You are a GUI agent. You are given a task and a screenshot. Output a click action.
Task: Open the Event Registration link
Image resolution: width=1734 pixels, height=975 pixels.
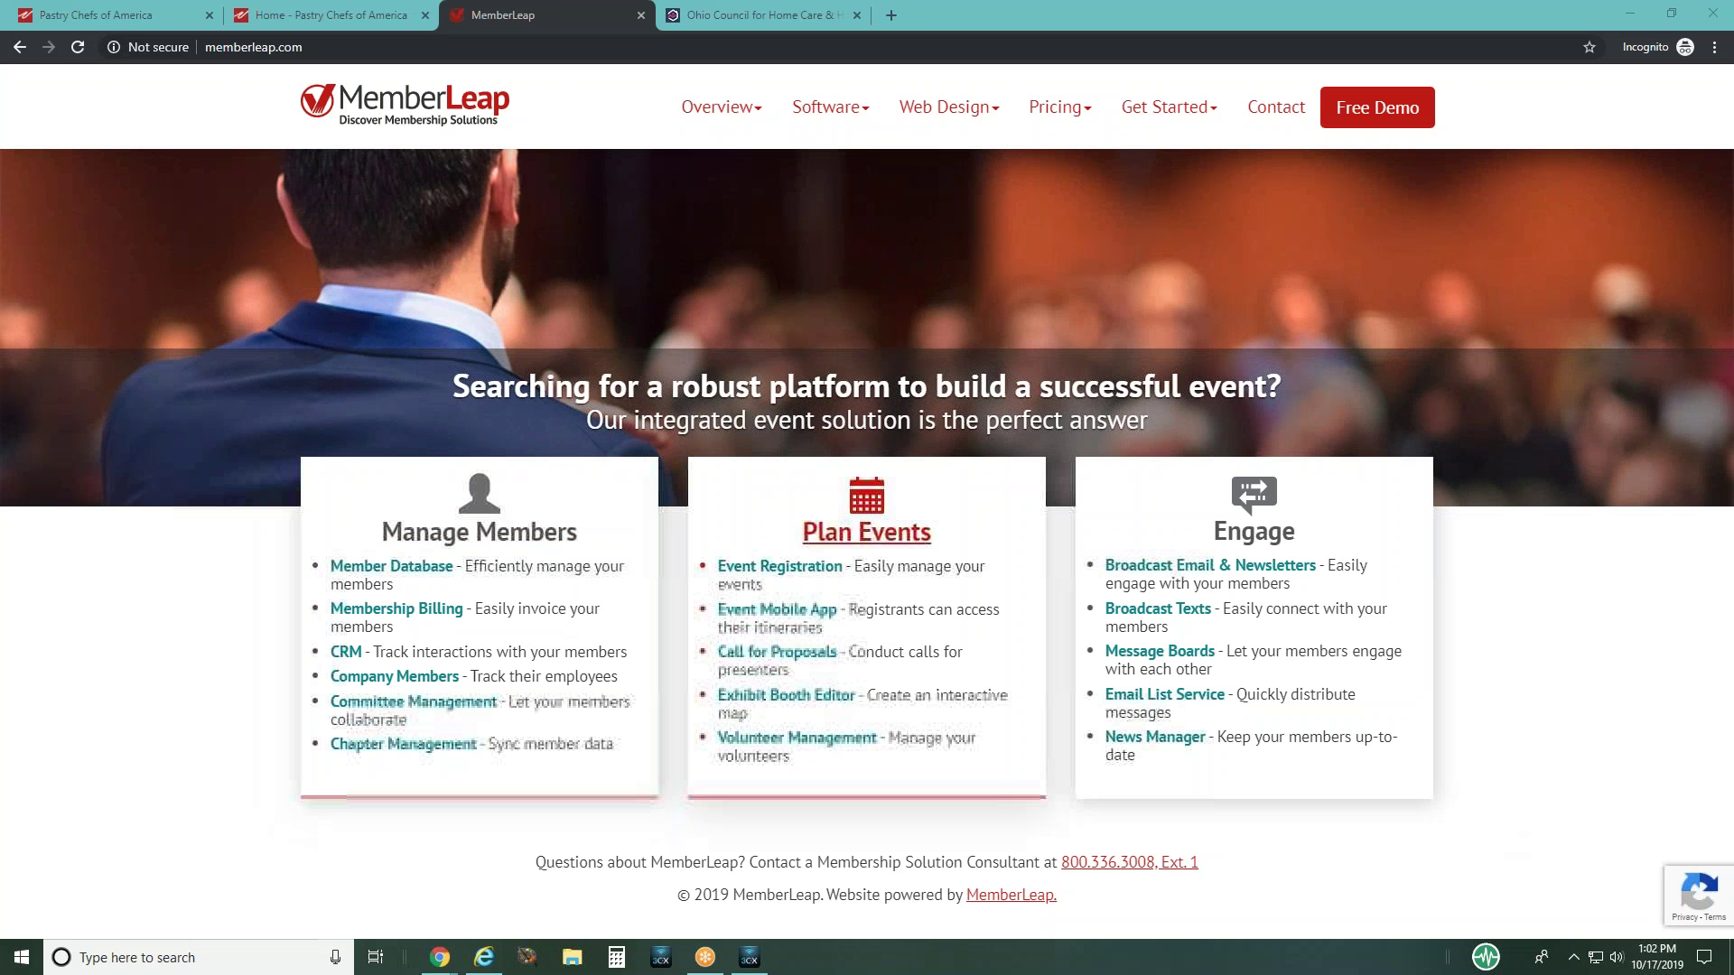[779, 566]
